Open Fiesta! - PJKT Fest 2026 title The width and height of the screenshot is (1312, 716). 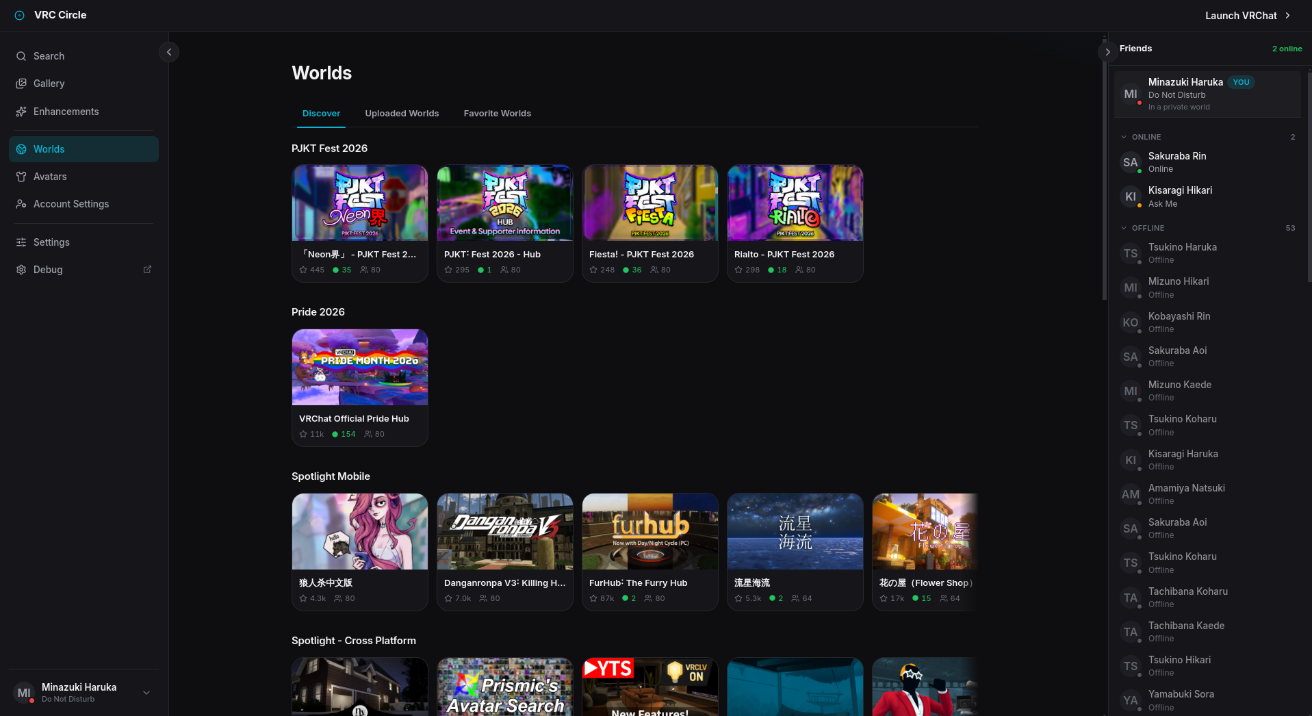[641, 254]
